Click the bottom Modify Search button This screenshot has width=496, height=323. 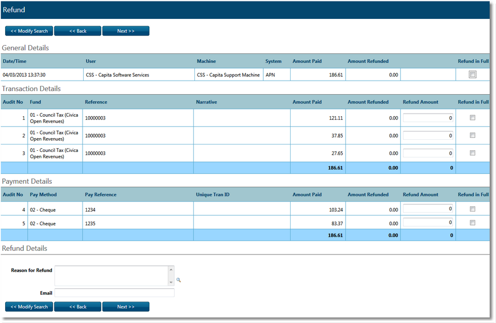(29, 307)
